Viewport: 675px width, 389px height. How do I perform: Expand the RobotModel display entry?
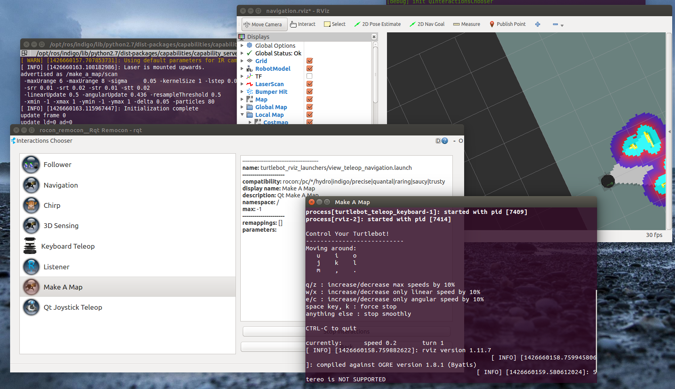click(242, 69)
